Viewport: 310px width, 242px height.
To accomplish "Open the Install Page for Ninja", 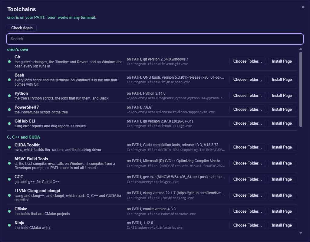I will point(282,225).
